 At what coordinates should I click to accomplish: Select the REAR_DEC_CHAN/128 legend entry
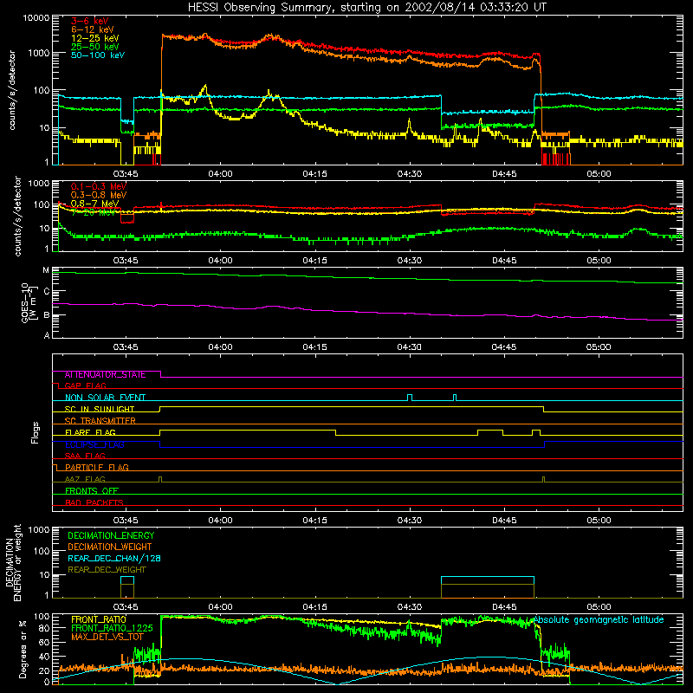[x=114, y=558]
